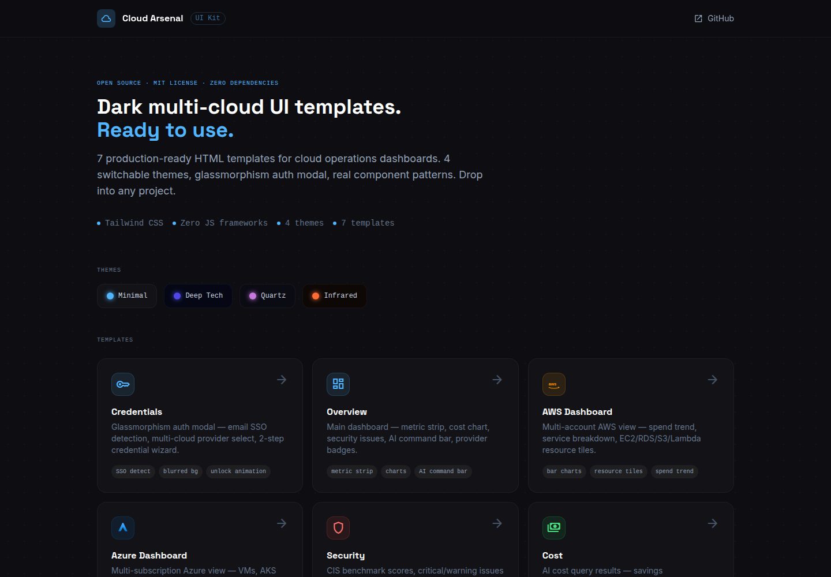Activate the Infrared theme
The width and height of the screenshot is (831, 577).
(x=335, y=296)
